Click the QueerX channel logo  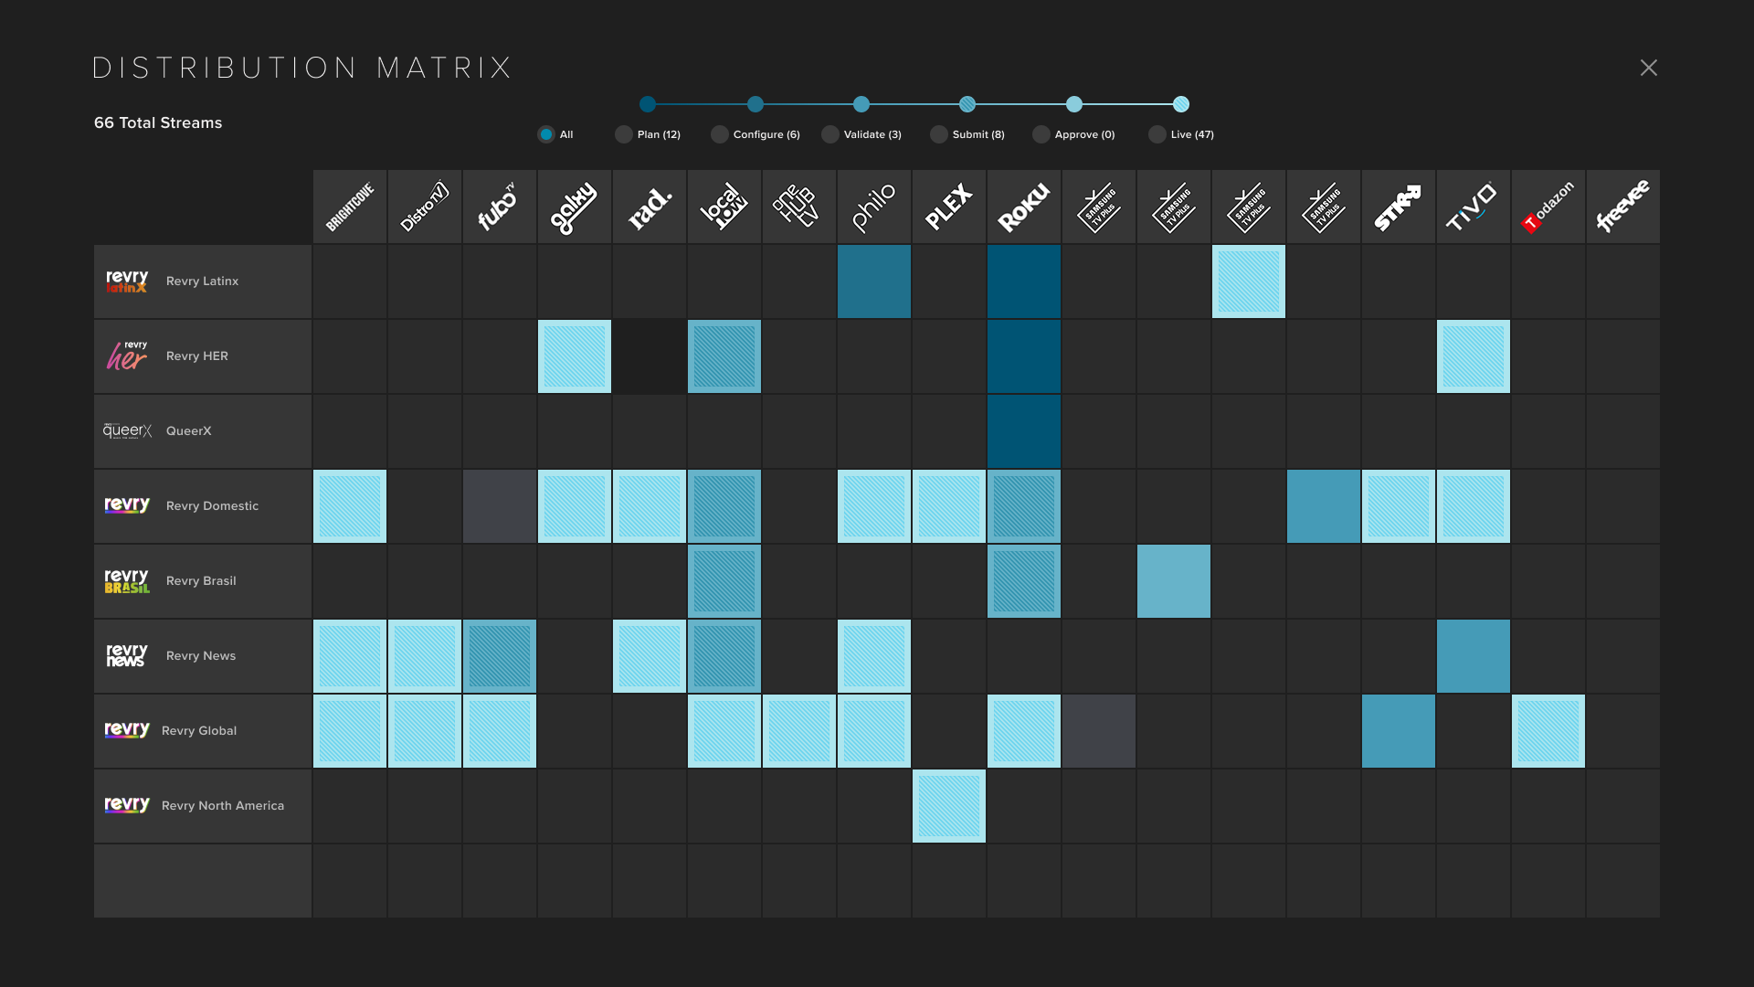pyautogui.click(x=127, y=430)
